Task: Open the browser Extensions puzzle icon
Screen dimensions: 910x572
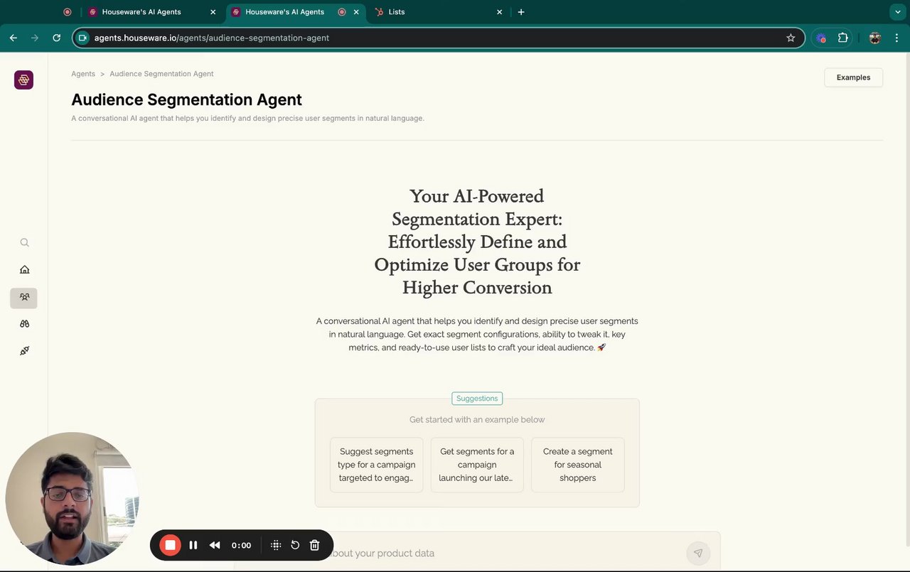Action: point(843,38)
